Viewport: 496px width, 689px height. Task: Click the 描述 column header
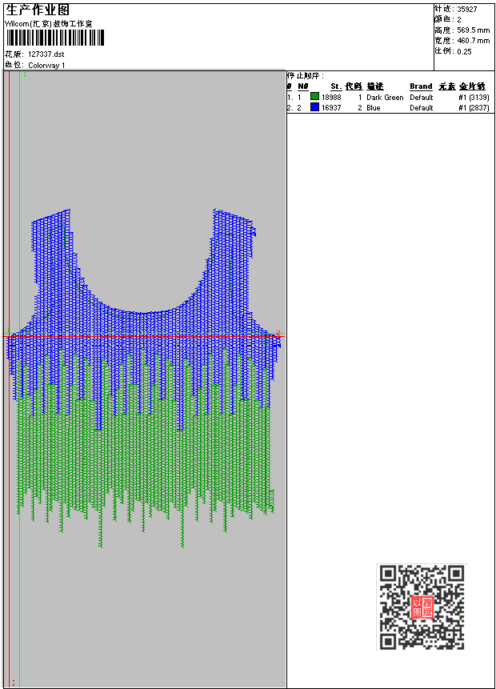coord(375,86)
